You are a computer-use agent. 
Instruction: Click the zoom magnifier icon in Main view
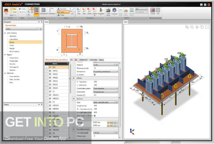tap(192, 27)
